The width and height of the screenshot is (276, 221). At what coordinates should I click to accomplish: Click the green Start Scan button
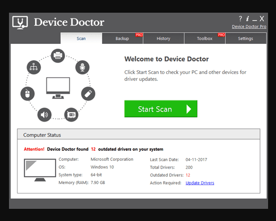(161, 109)
